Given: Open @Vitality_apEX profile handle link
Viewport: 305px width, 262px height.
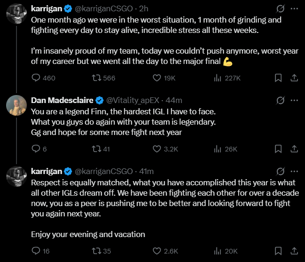Looking at the screenshot, I should tap(133, 100).
